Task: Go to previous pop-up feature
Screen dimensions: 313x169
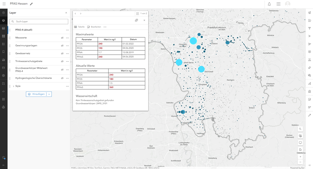Action: (x=75, y=13)
